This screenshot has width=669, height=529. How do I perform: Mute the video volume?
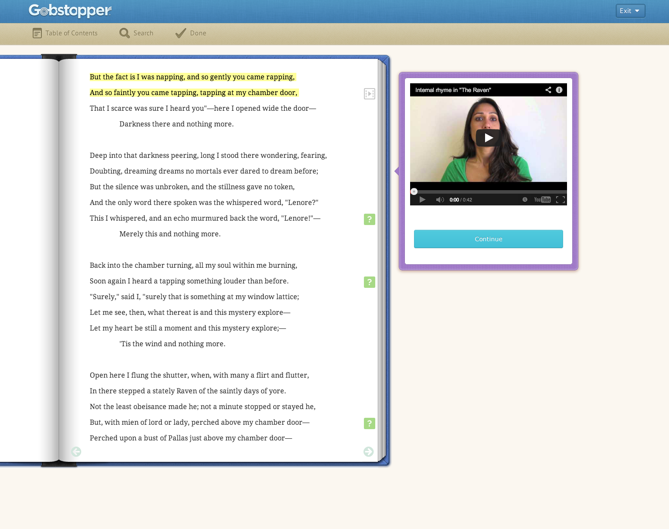(440, 200)
